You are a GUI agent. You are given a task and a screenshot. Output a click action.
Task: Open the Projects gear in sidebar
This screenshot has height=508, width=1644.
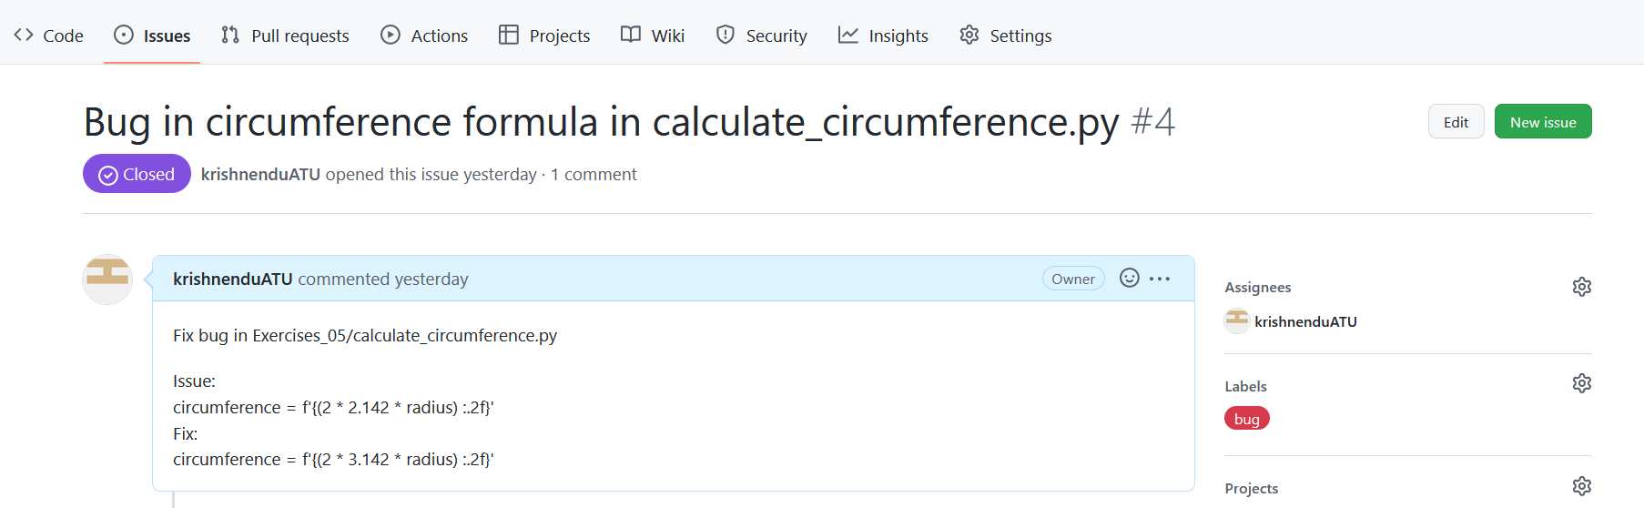click(x=1581, y=486)
